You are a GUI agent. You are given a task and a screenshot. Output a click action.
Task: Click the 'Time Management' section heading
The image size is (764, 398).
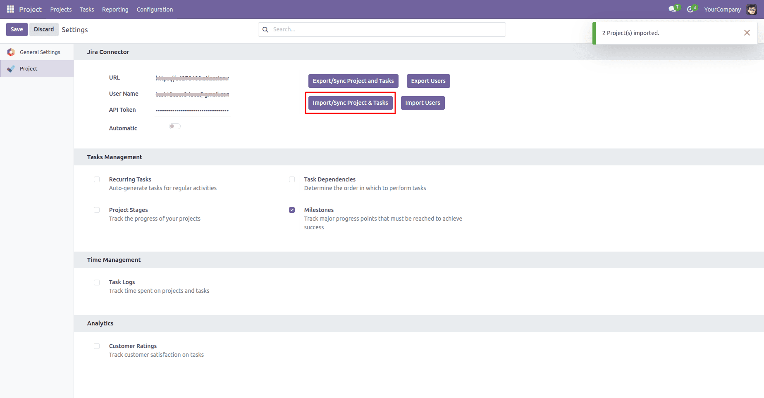click(114, 260)
